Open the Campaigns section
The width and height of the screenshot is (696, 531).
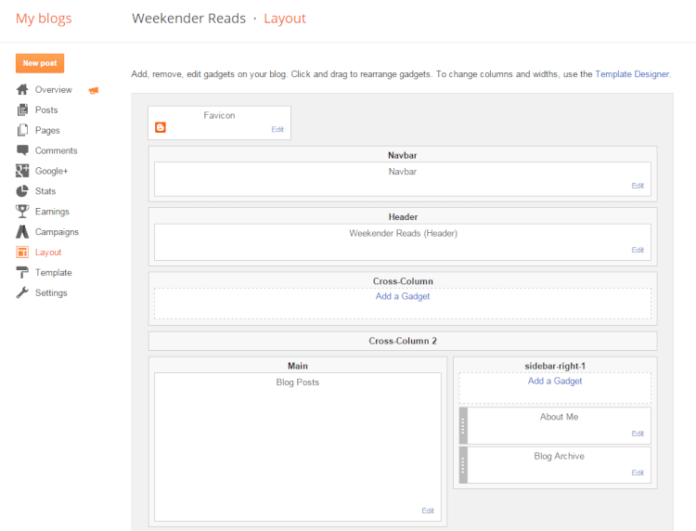(x=57, y=232)
